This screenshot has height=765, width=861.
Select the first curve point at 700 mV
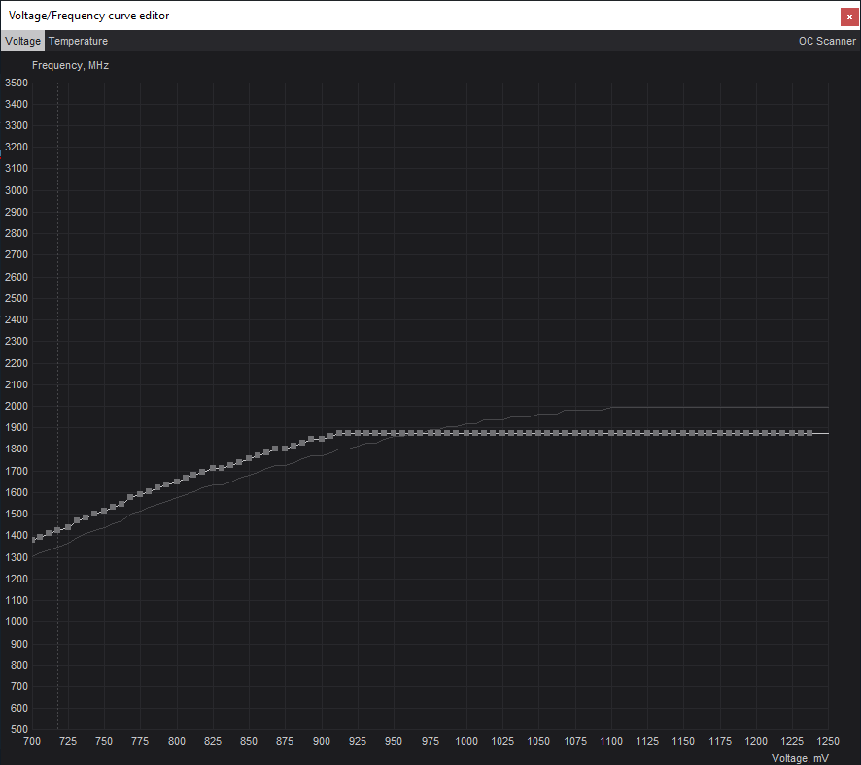[x=33, y=540]
